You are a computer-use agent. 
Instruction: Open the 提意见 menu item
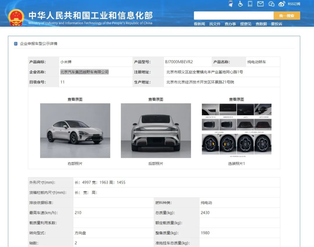(x=246, y=24)
